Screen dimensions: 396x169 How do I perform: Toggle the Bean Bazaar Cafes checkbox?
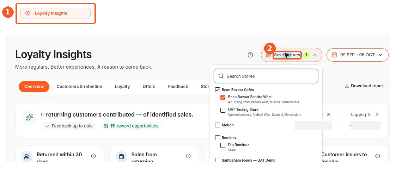coord(218,90)
